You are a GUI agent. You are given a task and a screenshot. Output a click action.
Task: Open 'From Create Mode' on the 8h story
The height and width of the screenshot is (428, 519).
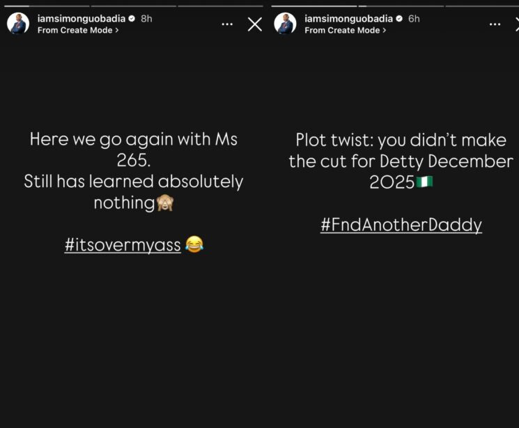point(78,30)
